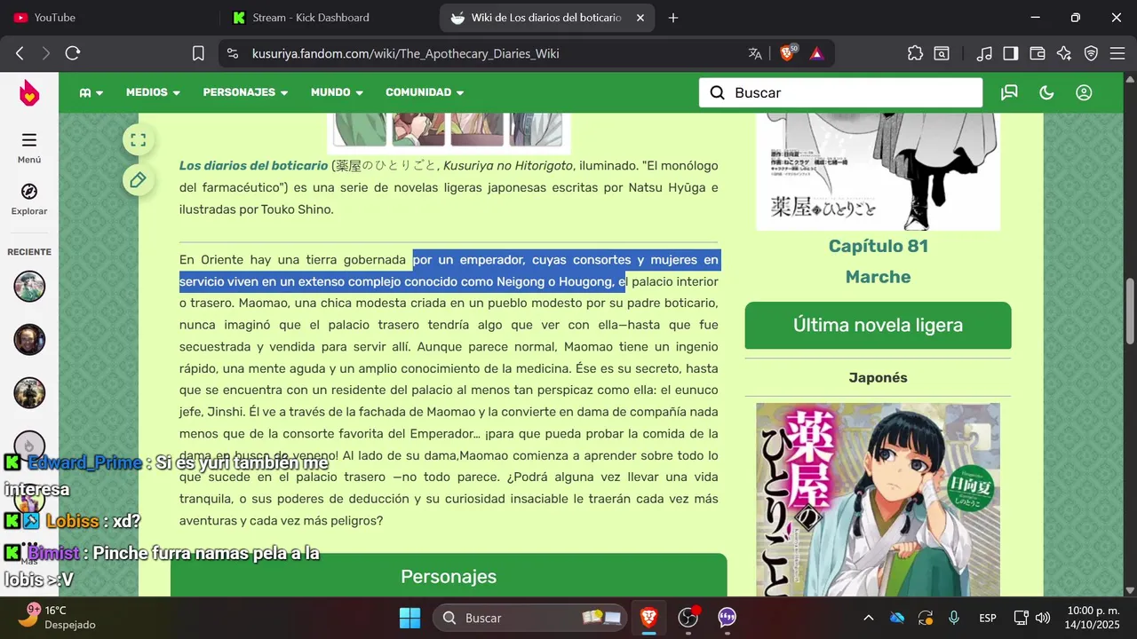1137x639 pixels.
Task: Reload the page with the refresh icon
Action: tap(73, 53)
